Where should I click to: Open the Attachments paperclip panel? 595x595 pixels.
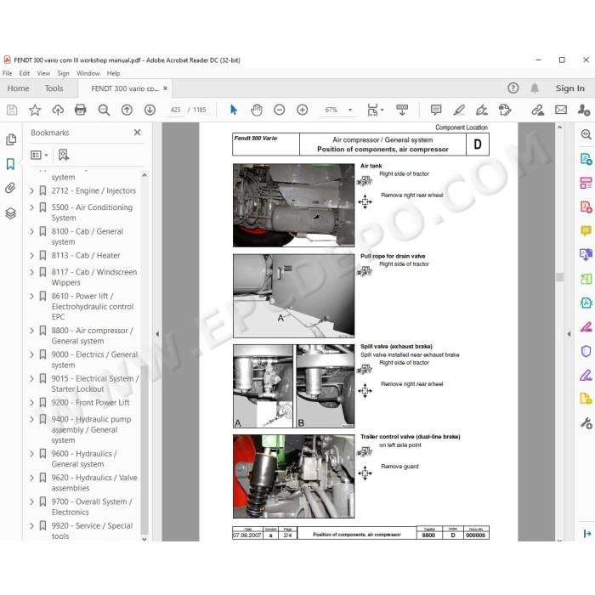[x=10, y=188]
